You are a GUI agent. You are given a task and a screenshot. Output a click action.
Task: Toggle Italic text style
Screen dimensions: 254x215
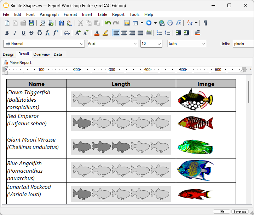pos(15,33)
